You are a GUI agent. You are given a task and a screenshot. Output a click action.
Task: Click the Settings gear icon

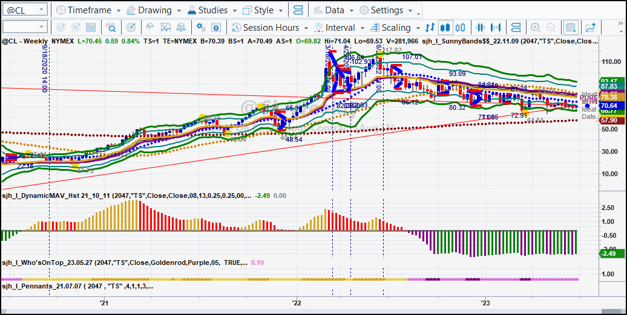[x=364, y=10]
